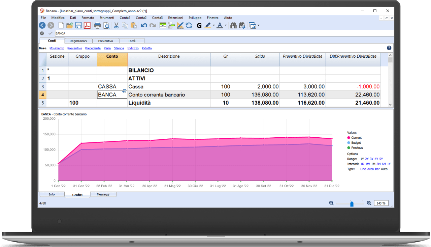431x247 pixels.
Task: Click the BANCA formula bar input
Action: 224,33
